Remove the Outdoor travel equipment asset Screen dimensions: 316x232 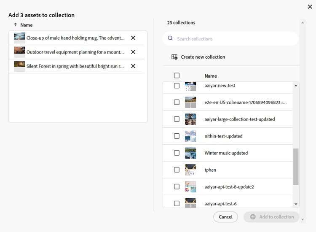[x=133, y=52]
